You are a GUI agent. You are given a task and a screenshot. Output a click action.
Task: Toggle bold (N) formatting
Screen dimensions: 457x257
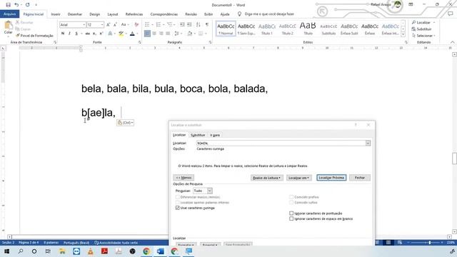(x=63, y=34)
